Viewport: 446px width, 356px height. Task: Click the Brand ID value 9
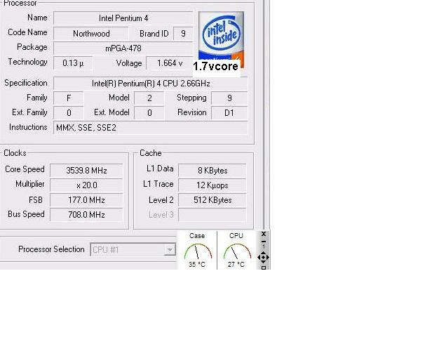click(x=183, y=34)
